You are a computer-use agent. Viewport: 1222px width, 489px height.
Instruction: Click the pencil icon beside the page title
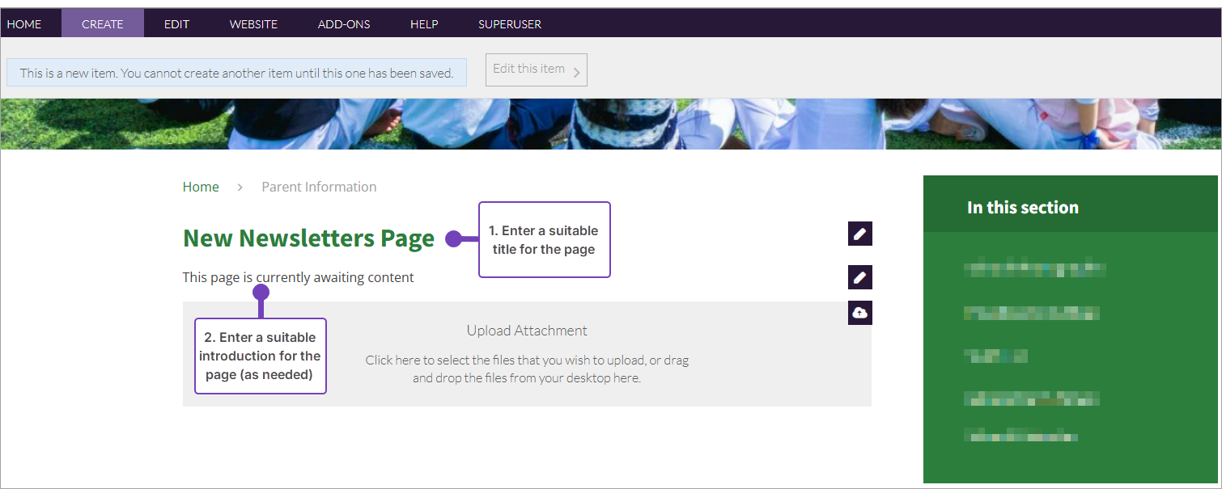pyautogui.click(x=859, y=234)
